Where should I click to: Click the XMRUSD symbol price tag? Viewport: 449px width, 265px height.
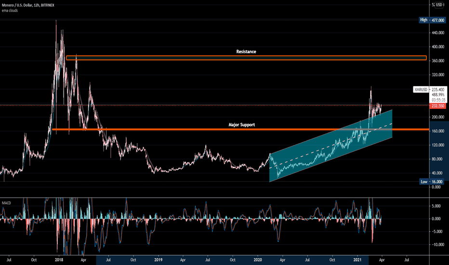tap(421, 90)
